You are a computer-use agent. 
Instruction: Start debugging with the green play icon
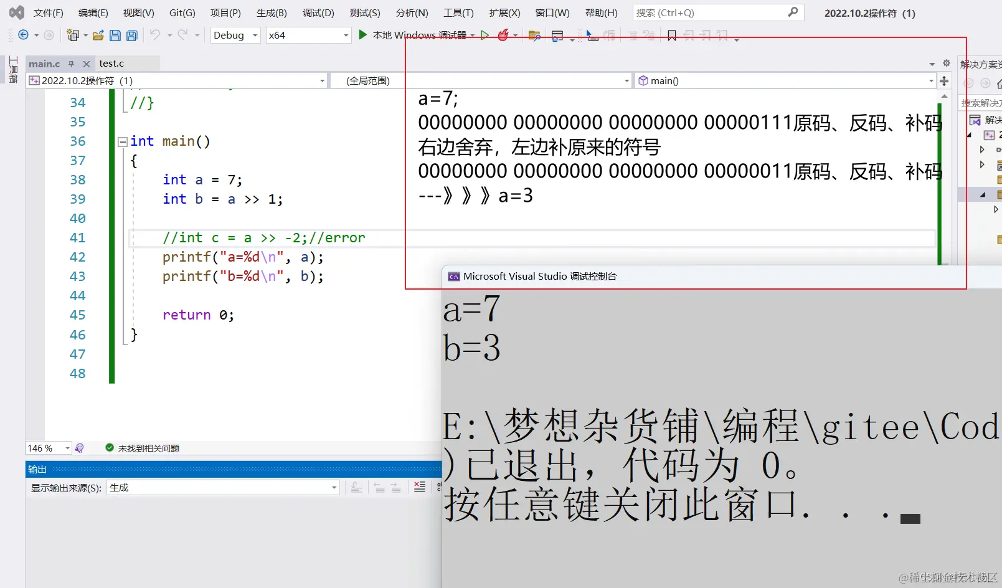[x=363, y=35]
